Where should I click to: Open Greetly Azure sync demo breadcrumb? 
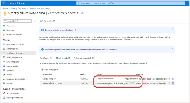(x=39, y=8)
